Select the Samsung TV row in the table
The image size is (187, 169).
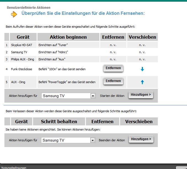[x=19, y=52]
